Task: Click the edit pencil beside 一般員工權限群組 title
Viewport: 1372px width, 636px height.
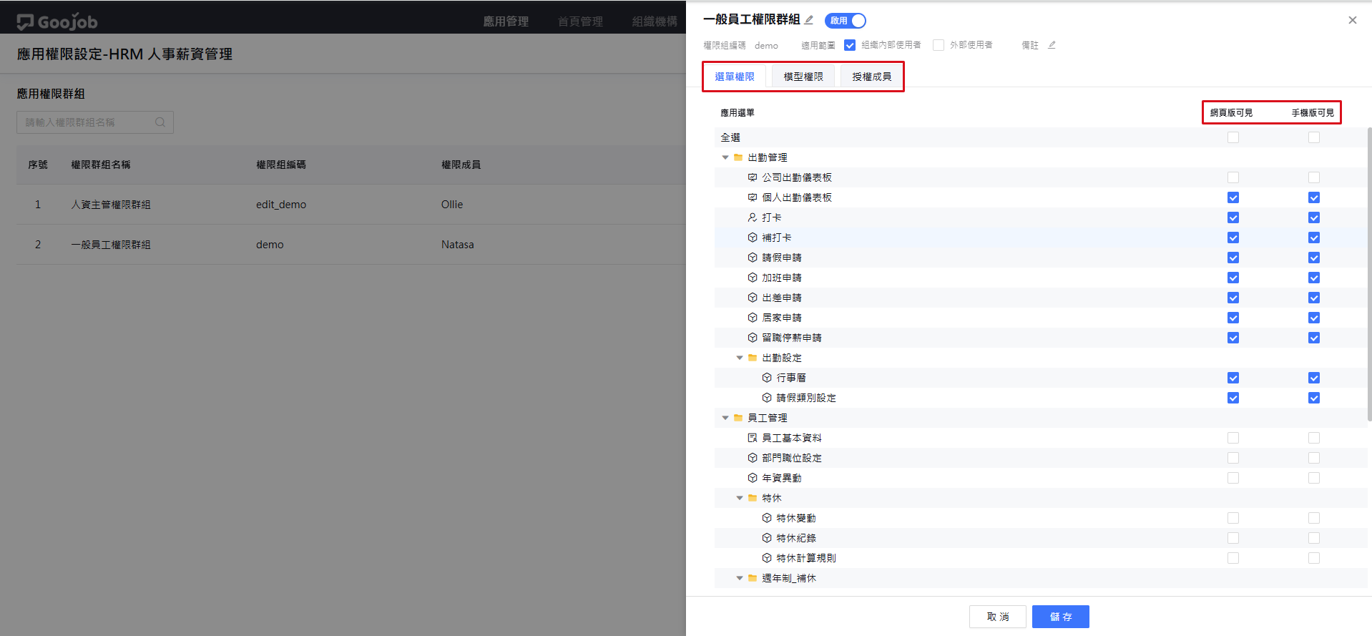Action: pyautogui.click(x=809, y=20)
